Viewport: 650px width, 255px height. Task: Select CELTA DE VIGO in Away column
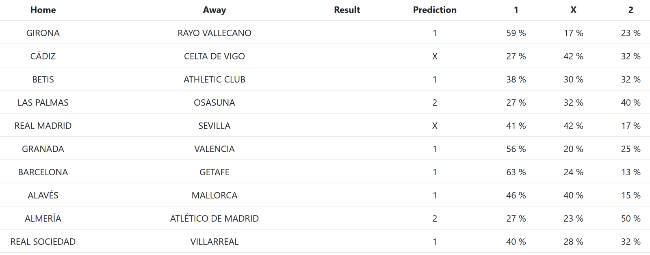[214, 56]
